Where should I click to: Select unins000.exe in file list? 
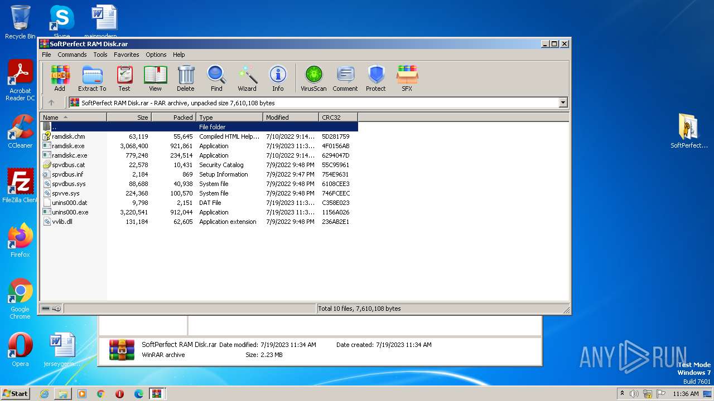coord(199,212)
